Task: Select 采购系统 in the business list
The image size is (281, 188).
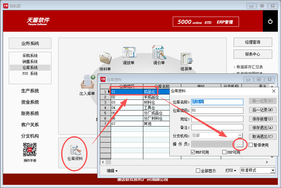Action: point(30,56)
